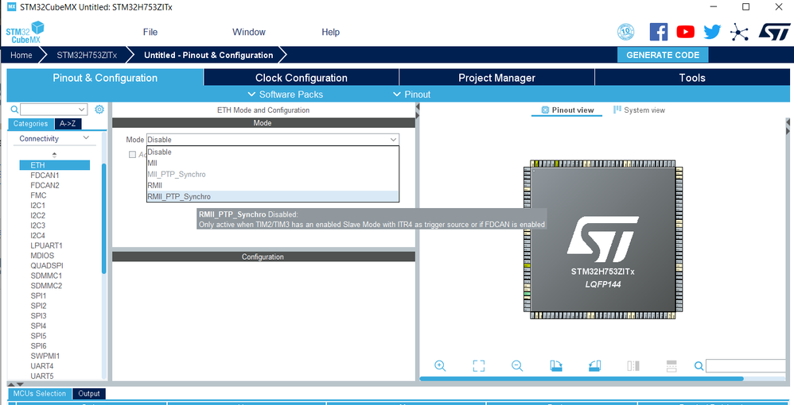The image size is (794, 405).
Task: Zoom out on the pinout view
Action: [x=517, y=366]
